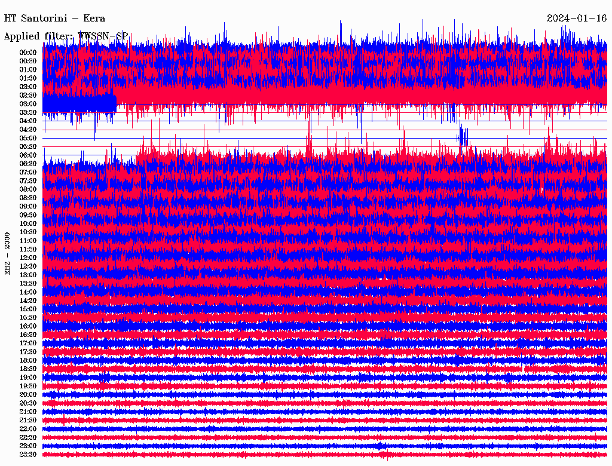
Task: Click the 18:00 time label
Action: [x=28, y=360]
